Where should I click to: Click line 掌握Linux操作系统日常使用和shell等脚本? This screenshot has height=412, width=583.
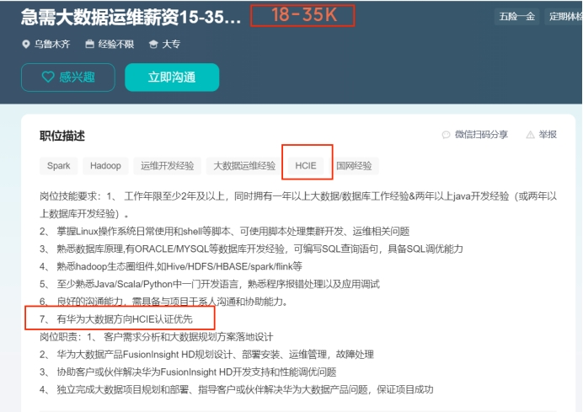(225, 232)
